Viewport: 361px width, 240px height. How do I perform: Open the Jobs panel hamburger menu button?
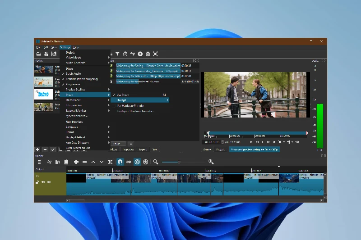[131, 144]
